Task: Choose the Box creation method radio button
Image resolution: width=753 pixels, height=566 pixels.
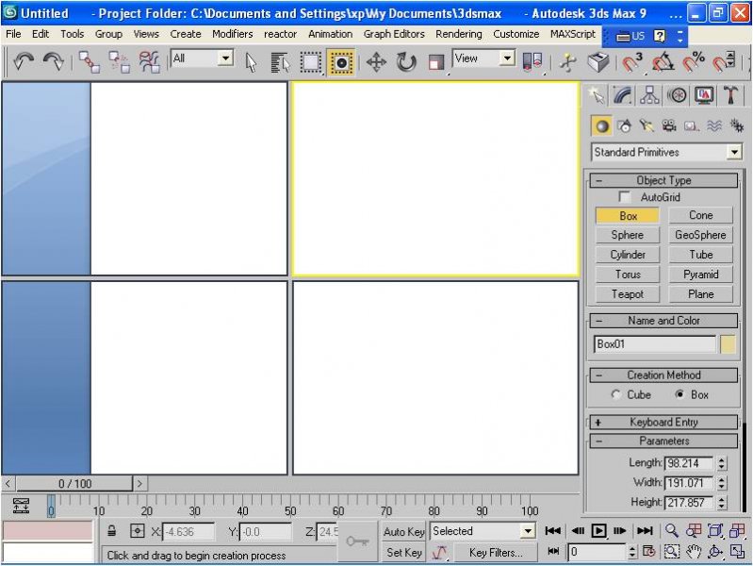Action: pyautogui.click(x=679, y=395)
